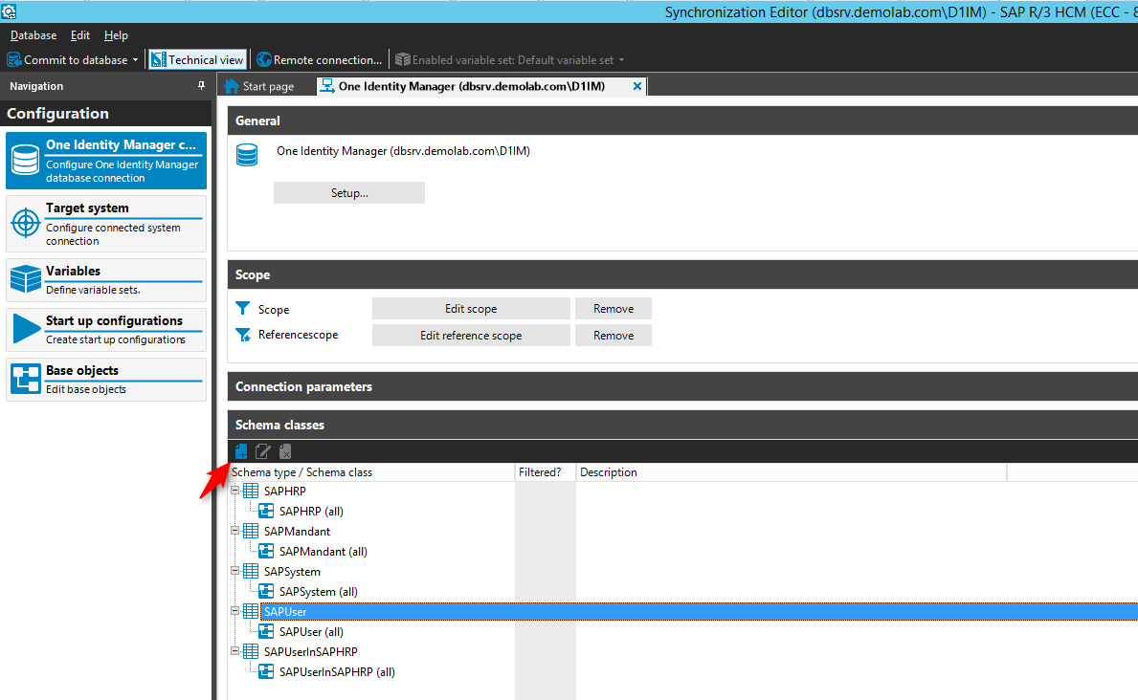Image resolution: width=1138 pixels, height=700 pixels.
Task: Click the Edit reference scope button
Action: click(x=471, y=335)
